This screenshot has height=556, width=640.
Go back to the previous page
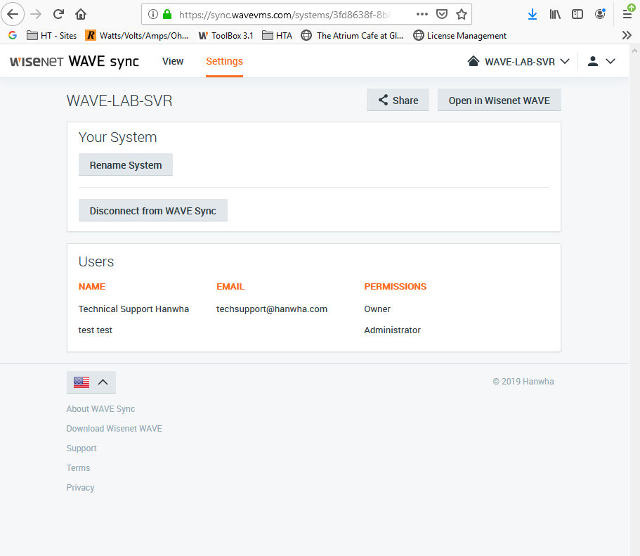13,14
